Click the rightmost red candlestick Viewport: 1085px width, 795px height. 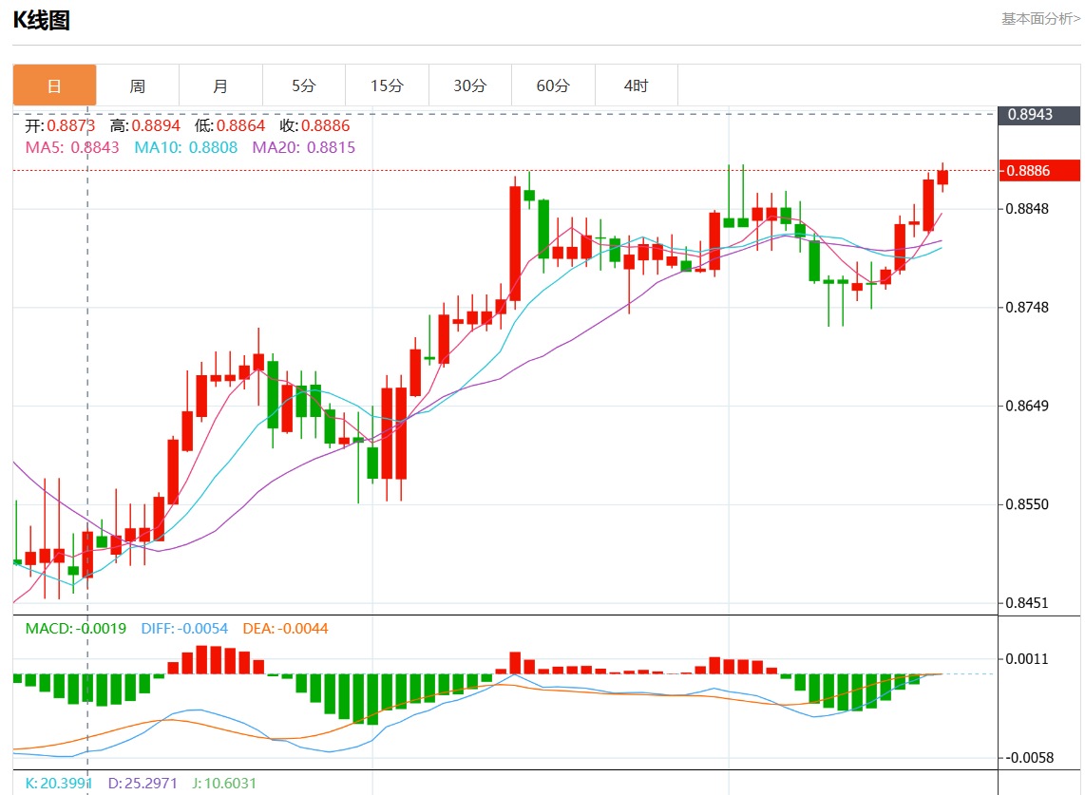(942, 178)
